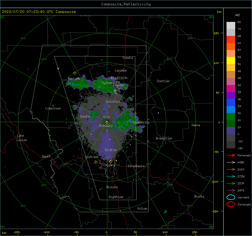Click the Composite_Reflectivity title
This screenshot has height=236, width=252.
126,4
